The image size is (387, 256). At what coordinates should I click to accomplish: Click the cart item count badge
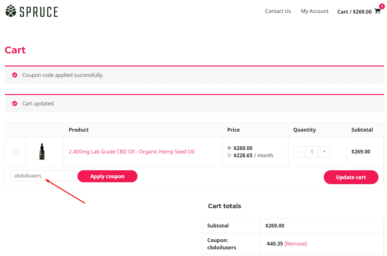382,6
